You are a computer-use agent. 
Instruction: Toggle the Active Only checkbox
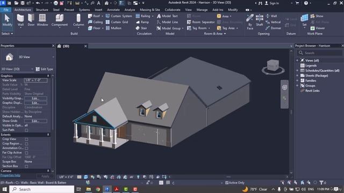point(227,182)
